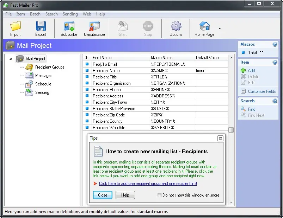
Task: Click the Recipient Web Site row
Action: (x=155, y=127)
